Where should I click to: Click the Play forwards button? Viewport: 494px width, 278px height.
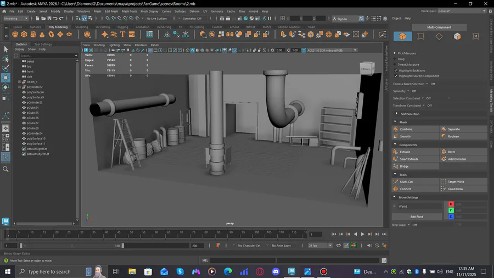coord(362,235)
